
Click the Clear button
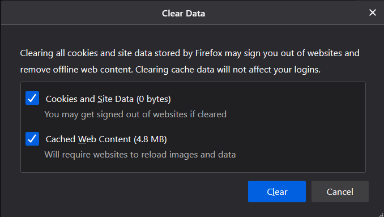pos(277,192)
